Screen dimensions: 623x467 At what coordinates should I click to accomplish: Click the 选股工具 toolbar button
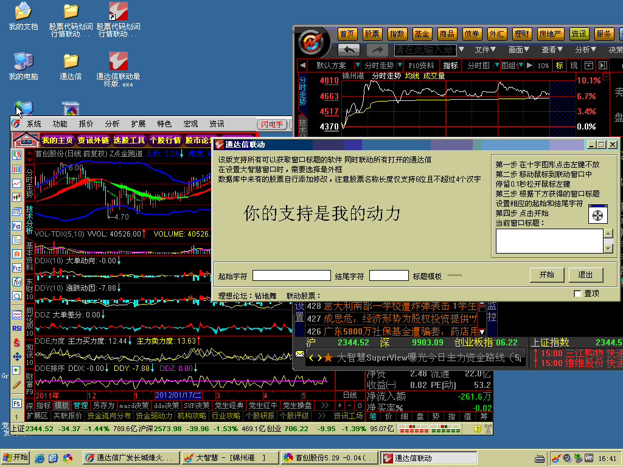point(129,140)
